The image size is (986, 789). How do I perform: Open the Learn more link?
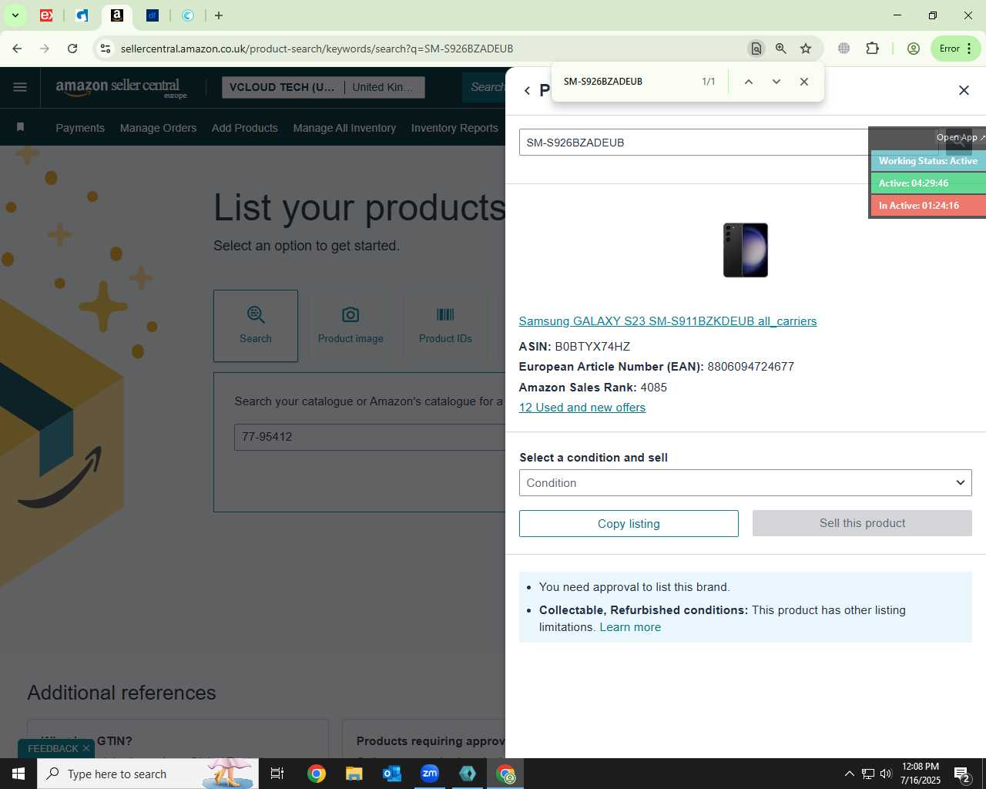click(630, 627)
